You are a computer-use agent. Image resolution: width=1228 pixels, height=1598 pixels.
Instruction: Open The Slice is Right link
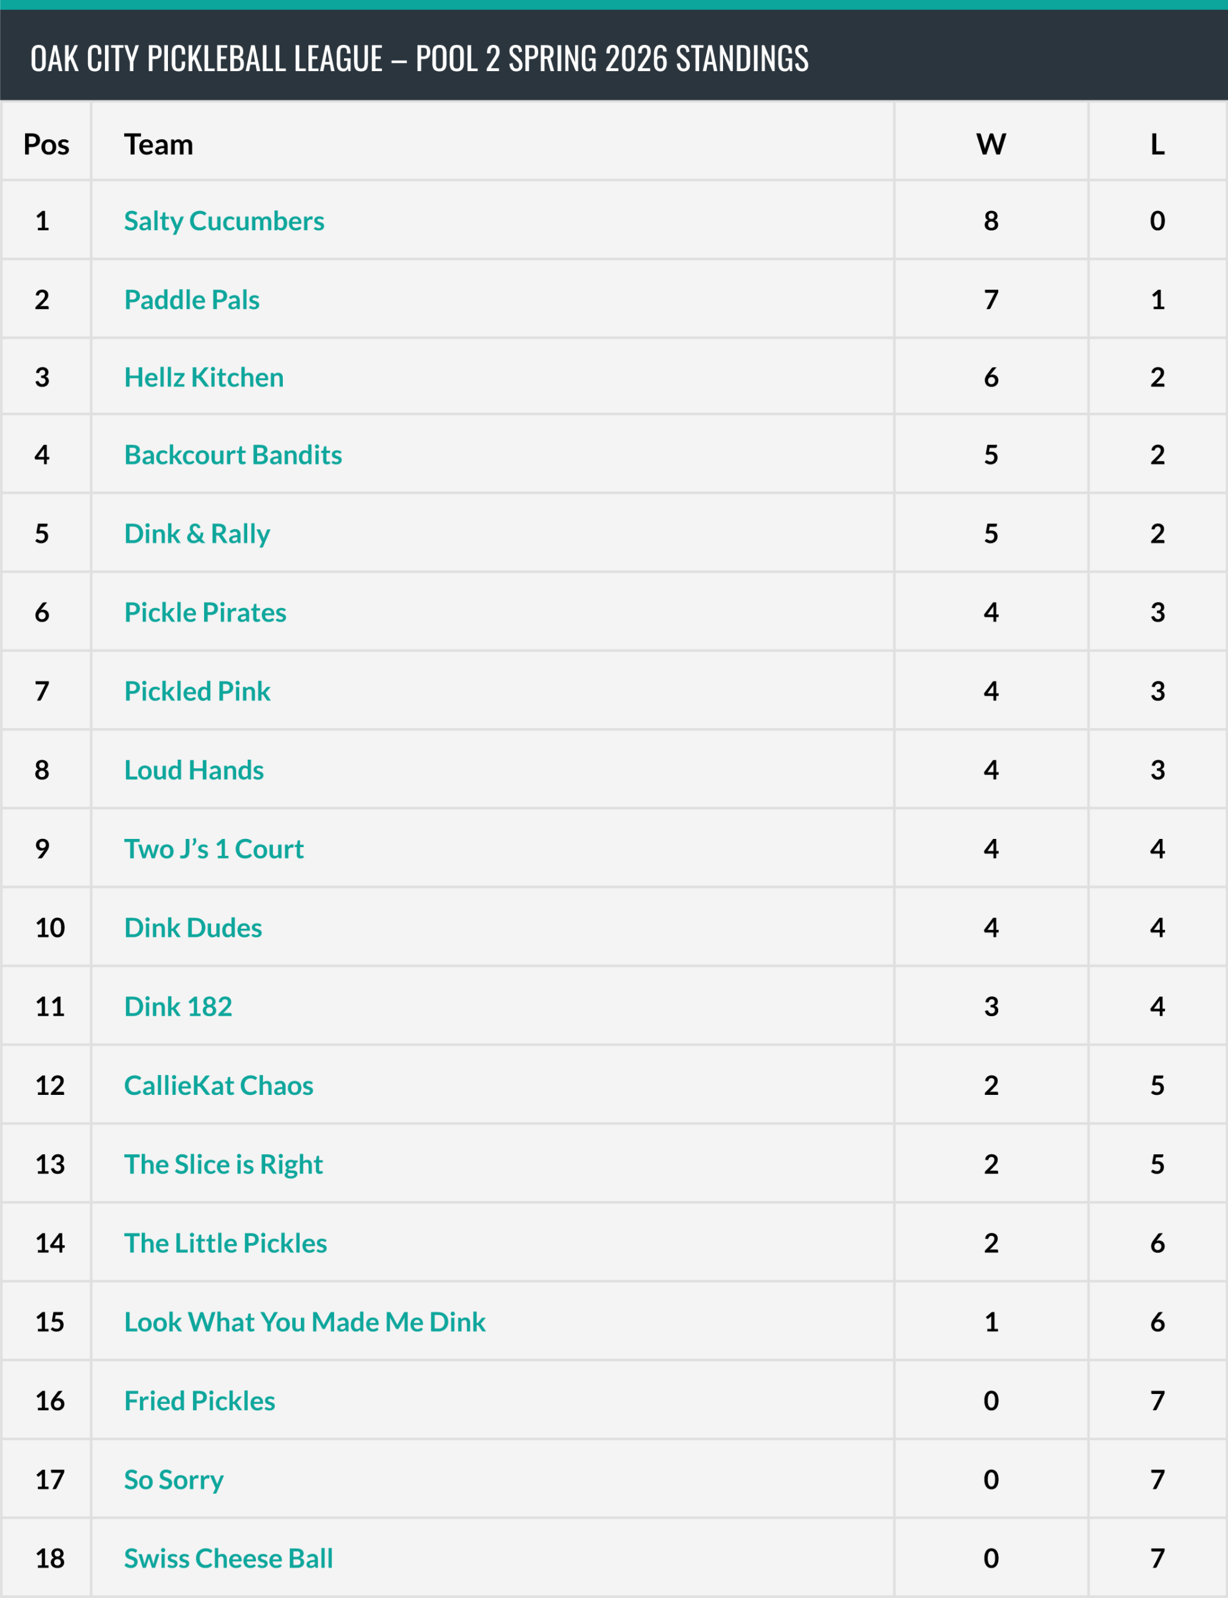click(x=223, y=1165)
